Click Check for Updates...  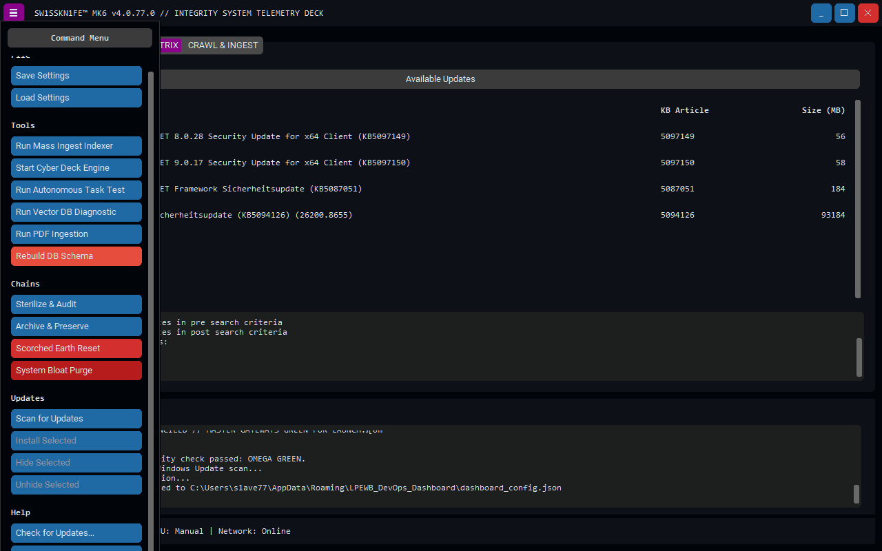(76, 533)
